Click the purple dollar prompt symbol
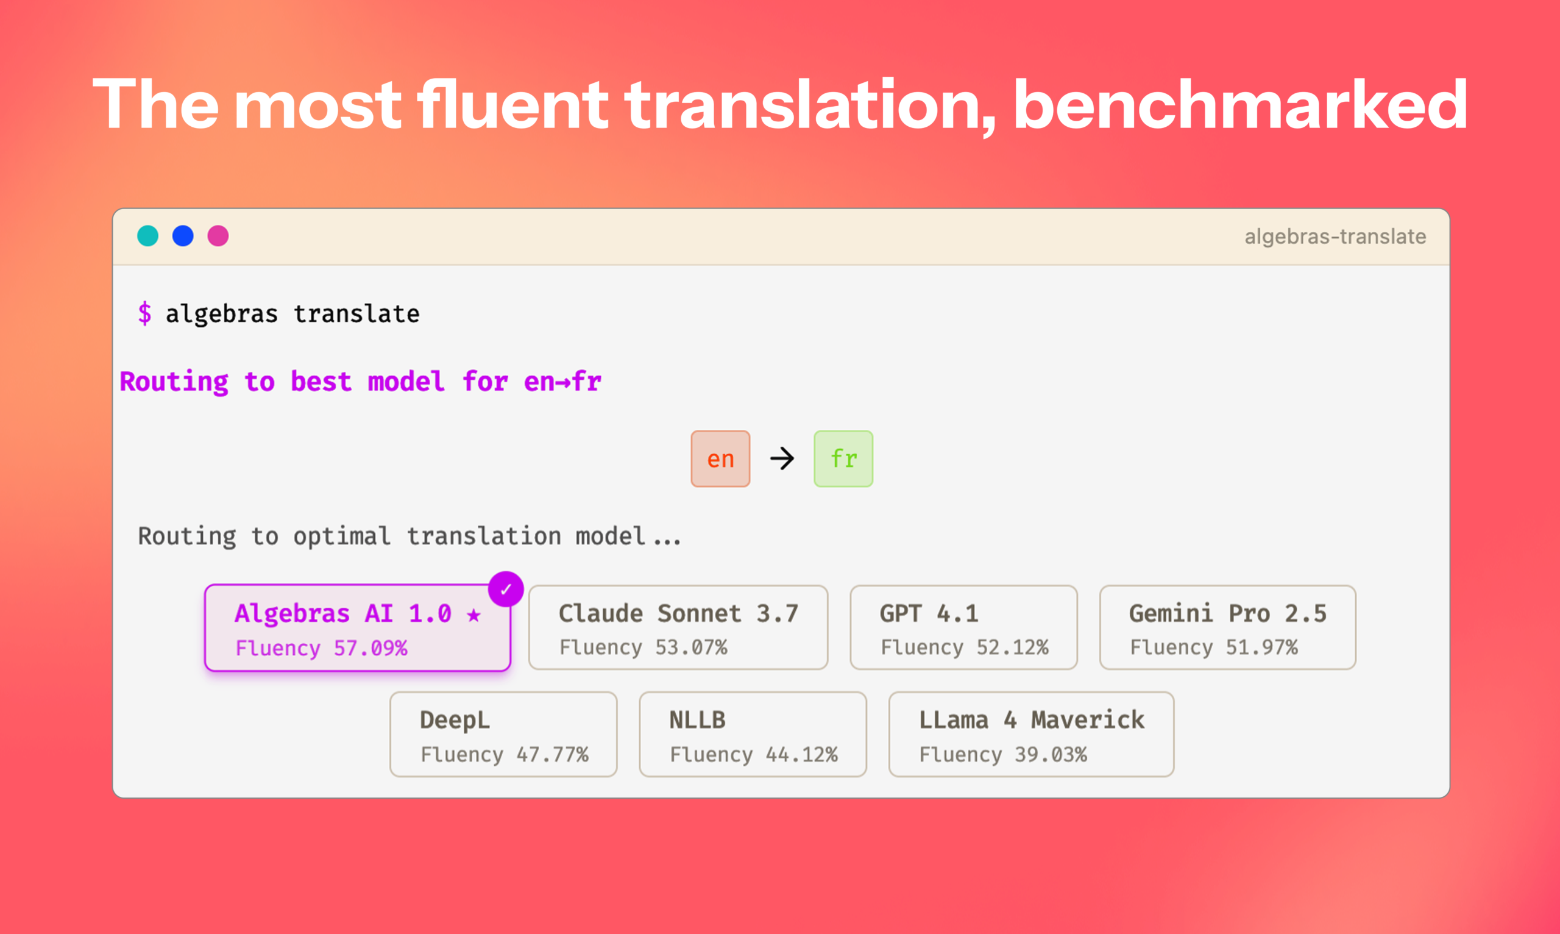The height and width of the screenshot is (934, 1560). 144,313
